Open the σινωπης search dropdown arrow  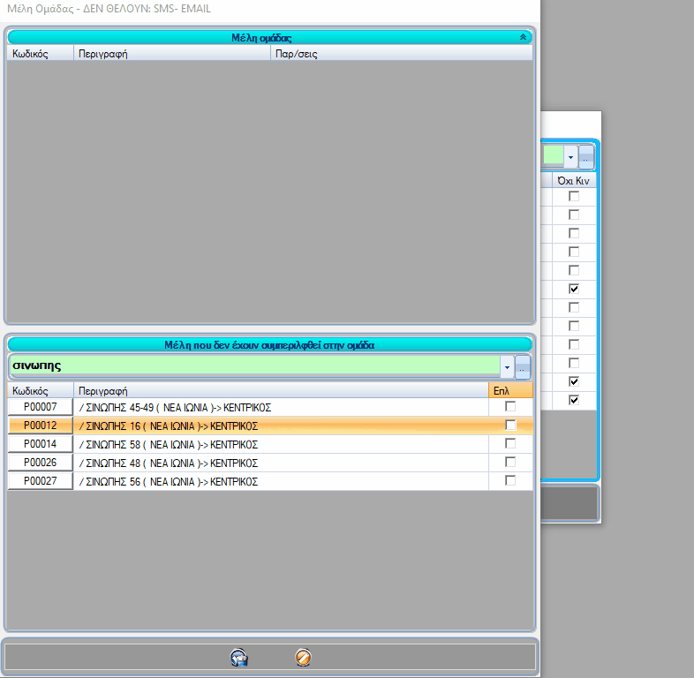pyautogui.click(x=507, y=366)
